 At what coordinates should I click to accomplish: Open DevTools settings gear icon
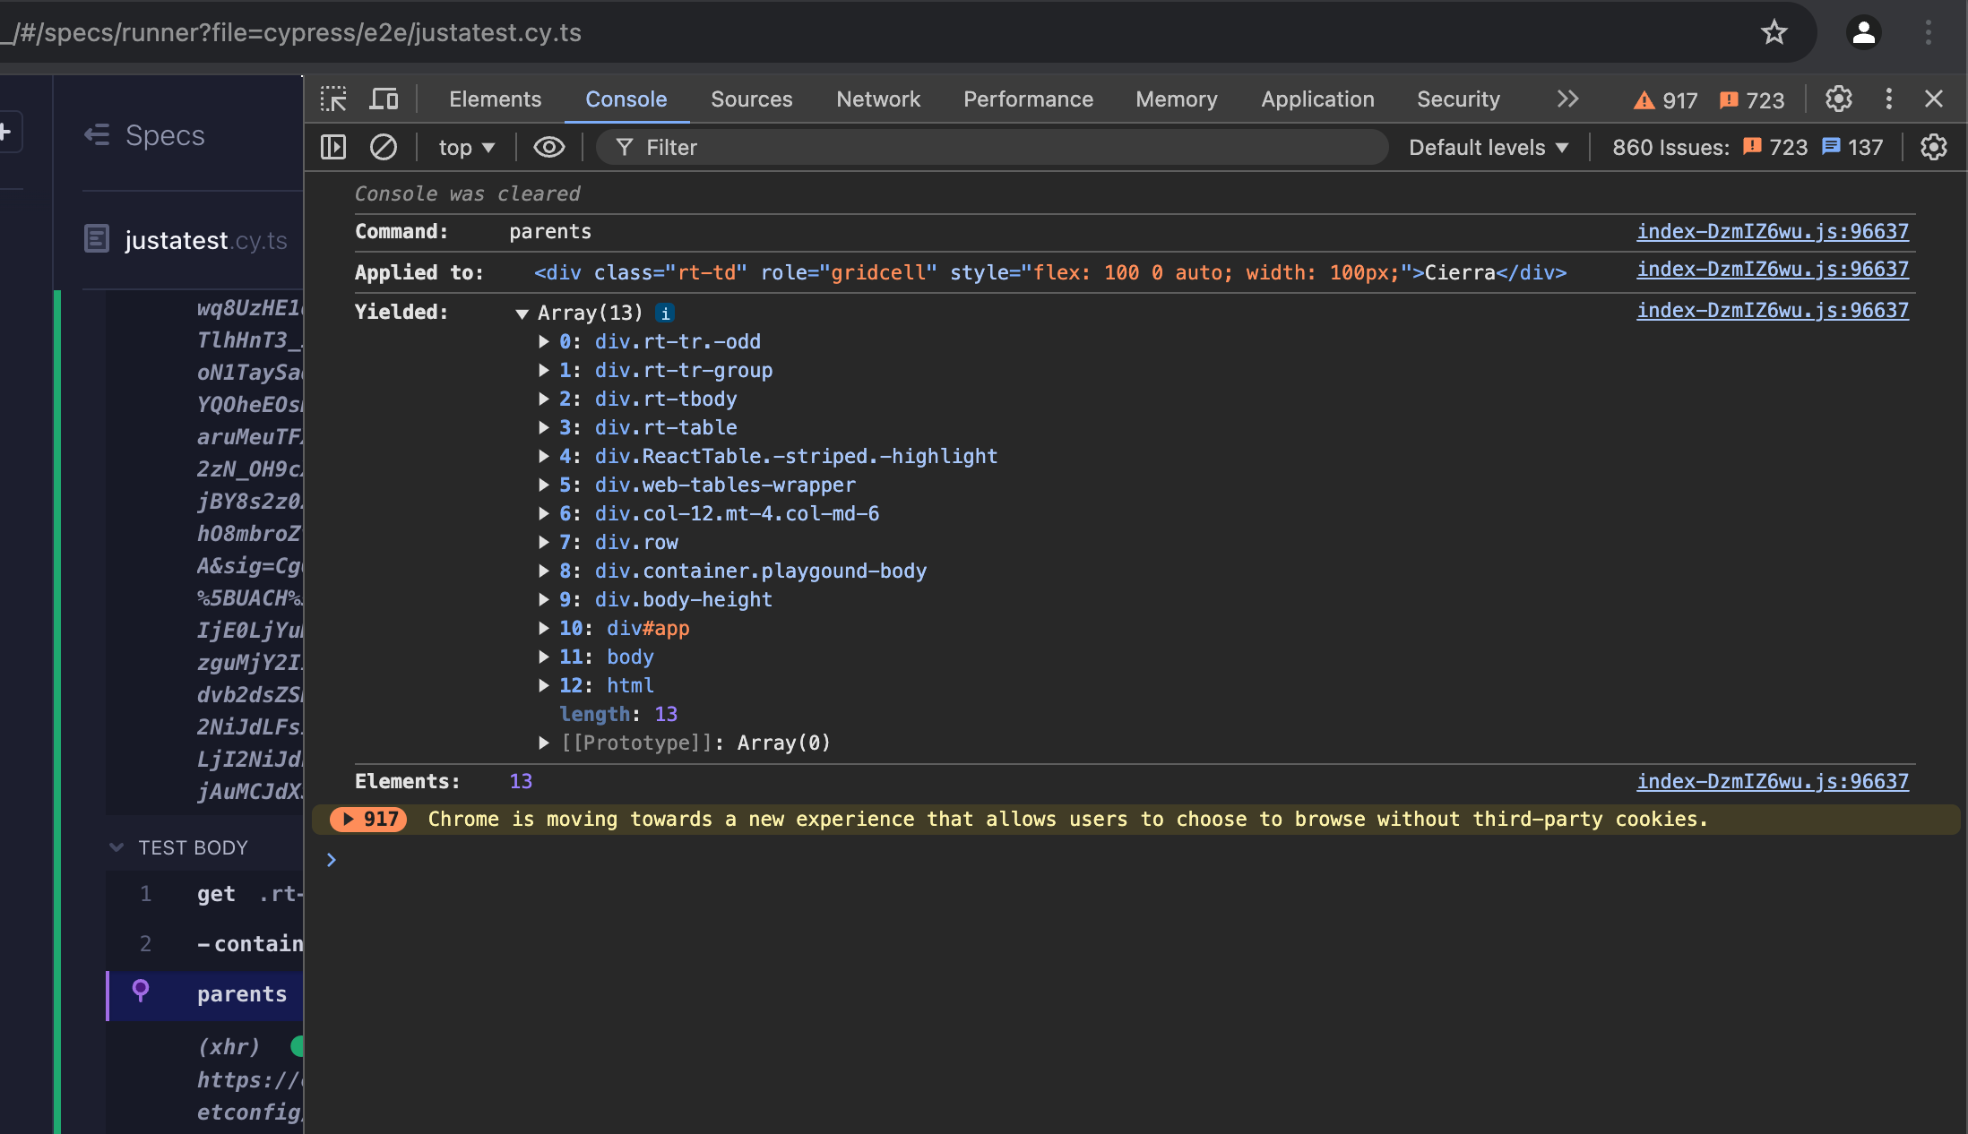click(x=1838, y=99)
